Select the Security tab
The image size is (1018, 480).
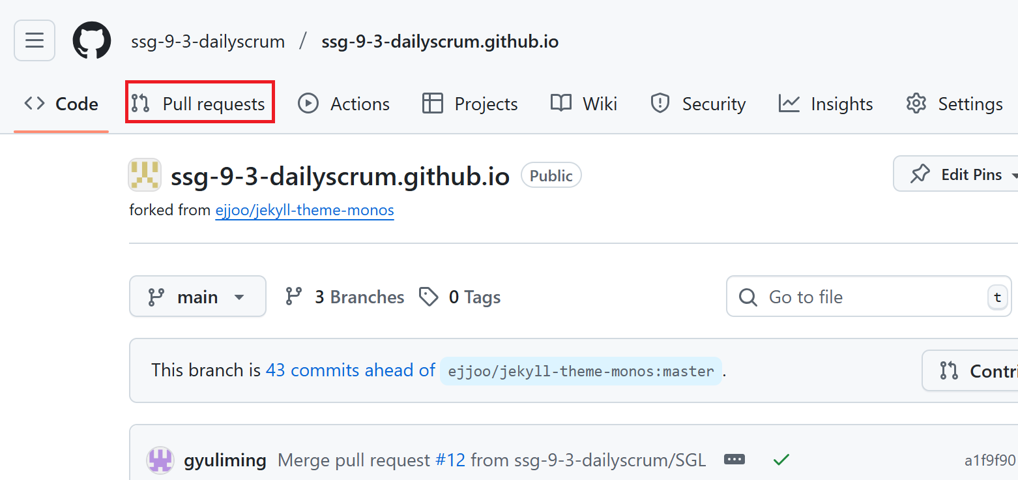click(x=698, y=104)
